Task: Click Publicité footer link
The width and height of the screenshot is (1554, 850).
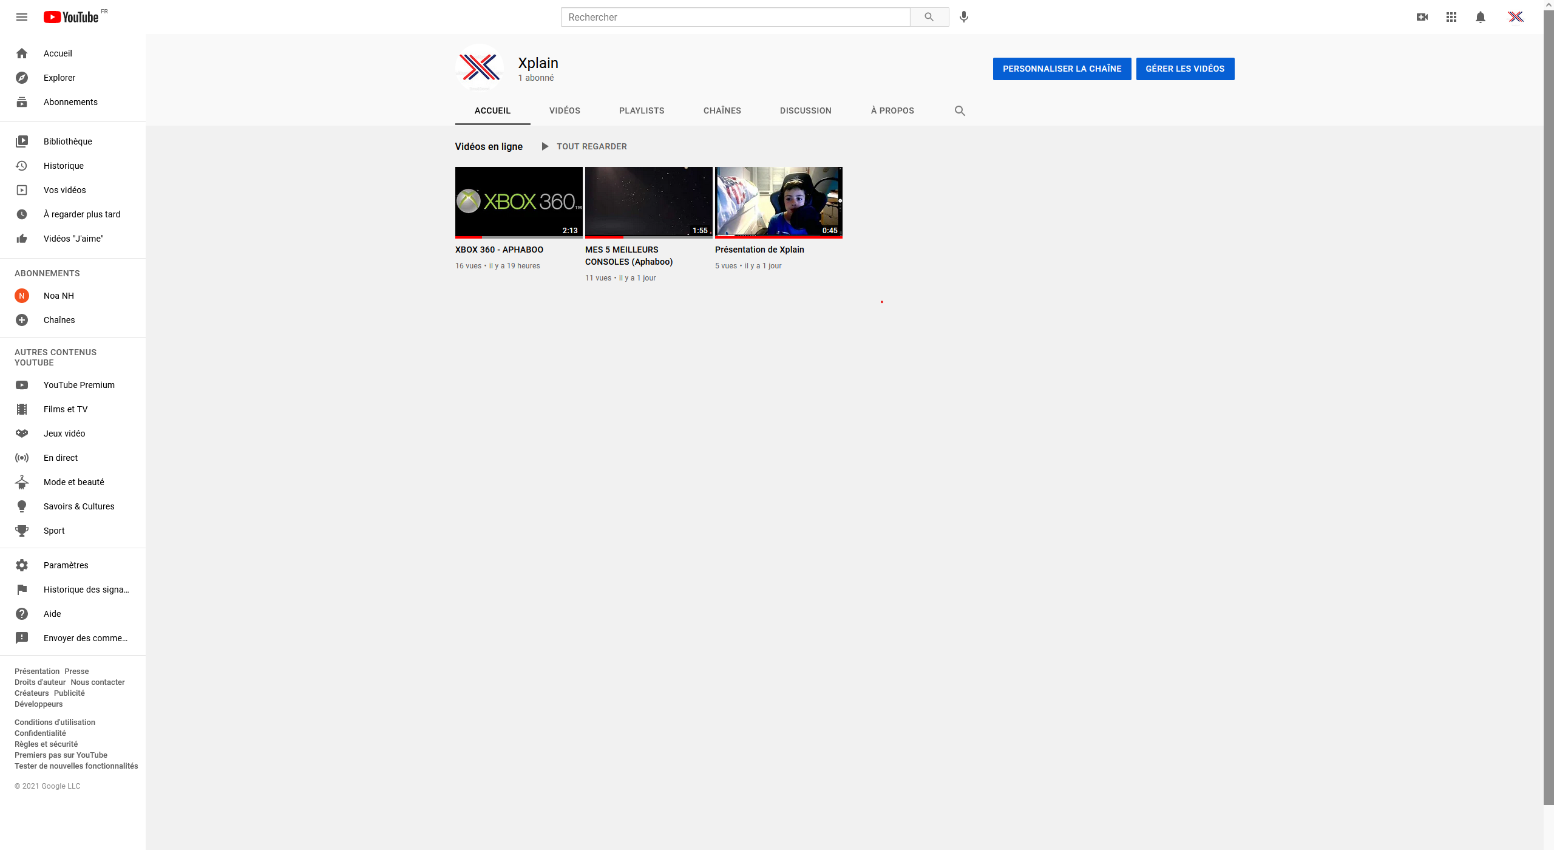Action: [69, 693]
